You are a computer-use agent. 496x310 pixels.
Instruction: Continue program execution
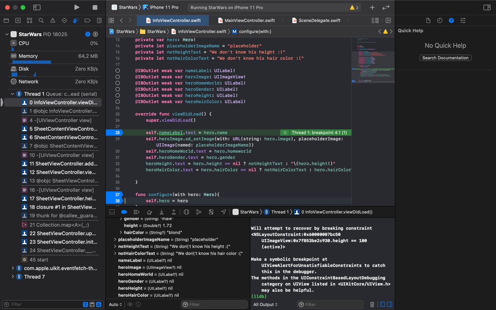[136, 212]
